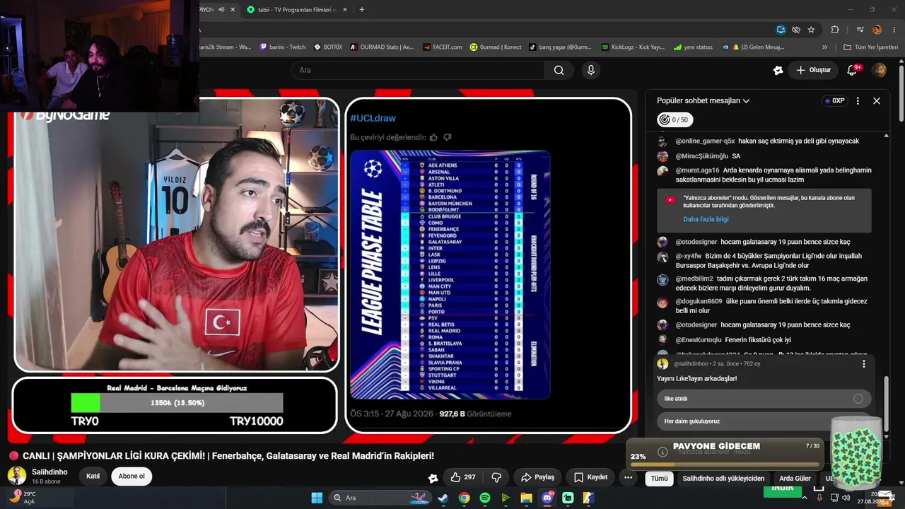Start voice search with the microphone
The height and width of the screenshot is (509, 905).
[591, 70]
